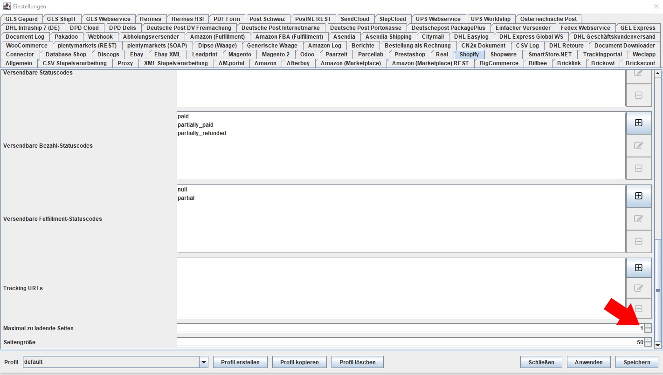Click inside the Tracking URLs list box
The height and width of the screenshot is (375, 663).
pos(401,288)
